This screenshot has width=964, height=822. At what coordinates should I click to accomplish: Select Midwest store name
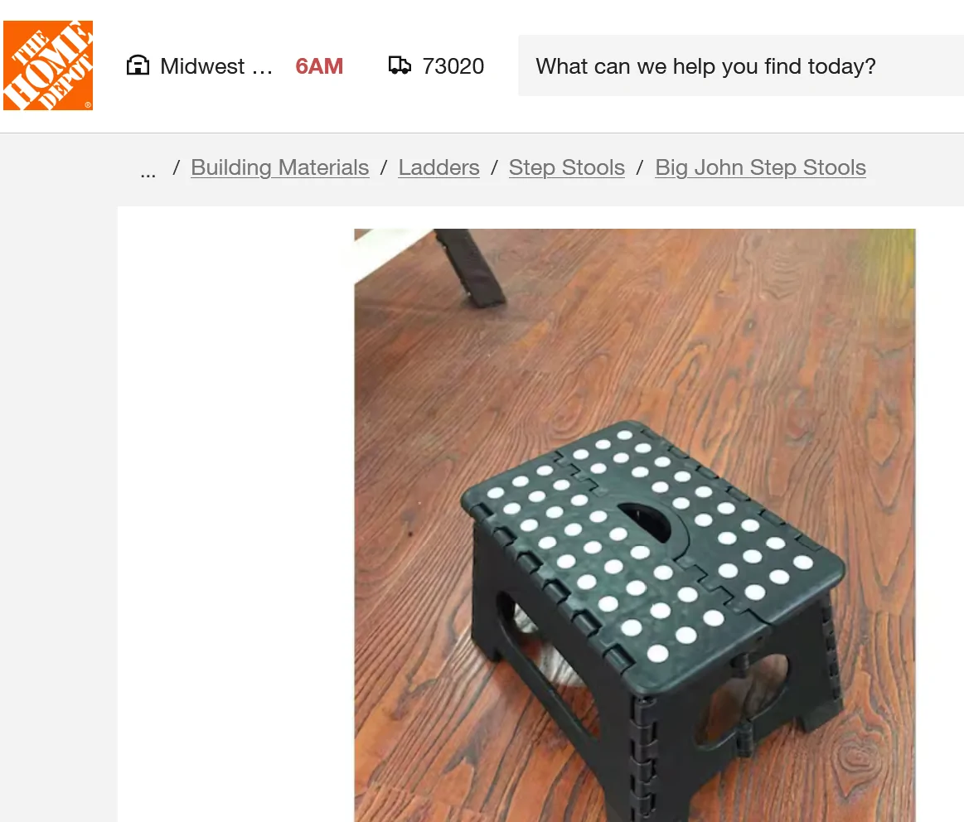coord(216,65)
